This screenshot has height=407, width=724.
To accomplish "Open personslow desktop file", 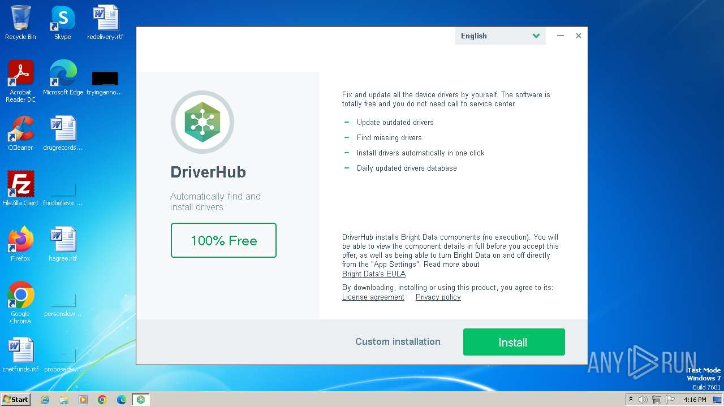I will (x=63, y=305).
